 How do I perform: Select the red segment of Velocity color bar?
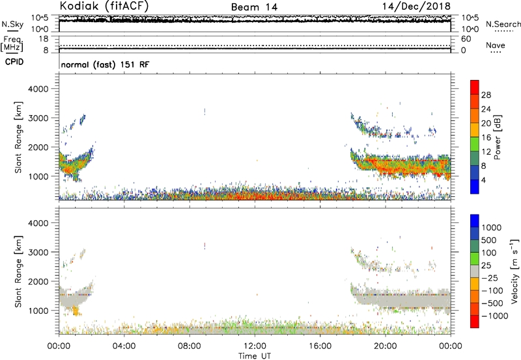tap(475, 322)
